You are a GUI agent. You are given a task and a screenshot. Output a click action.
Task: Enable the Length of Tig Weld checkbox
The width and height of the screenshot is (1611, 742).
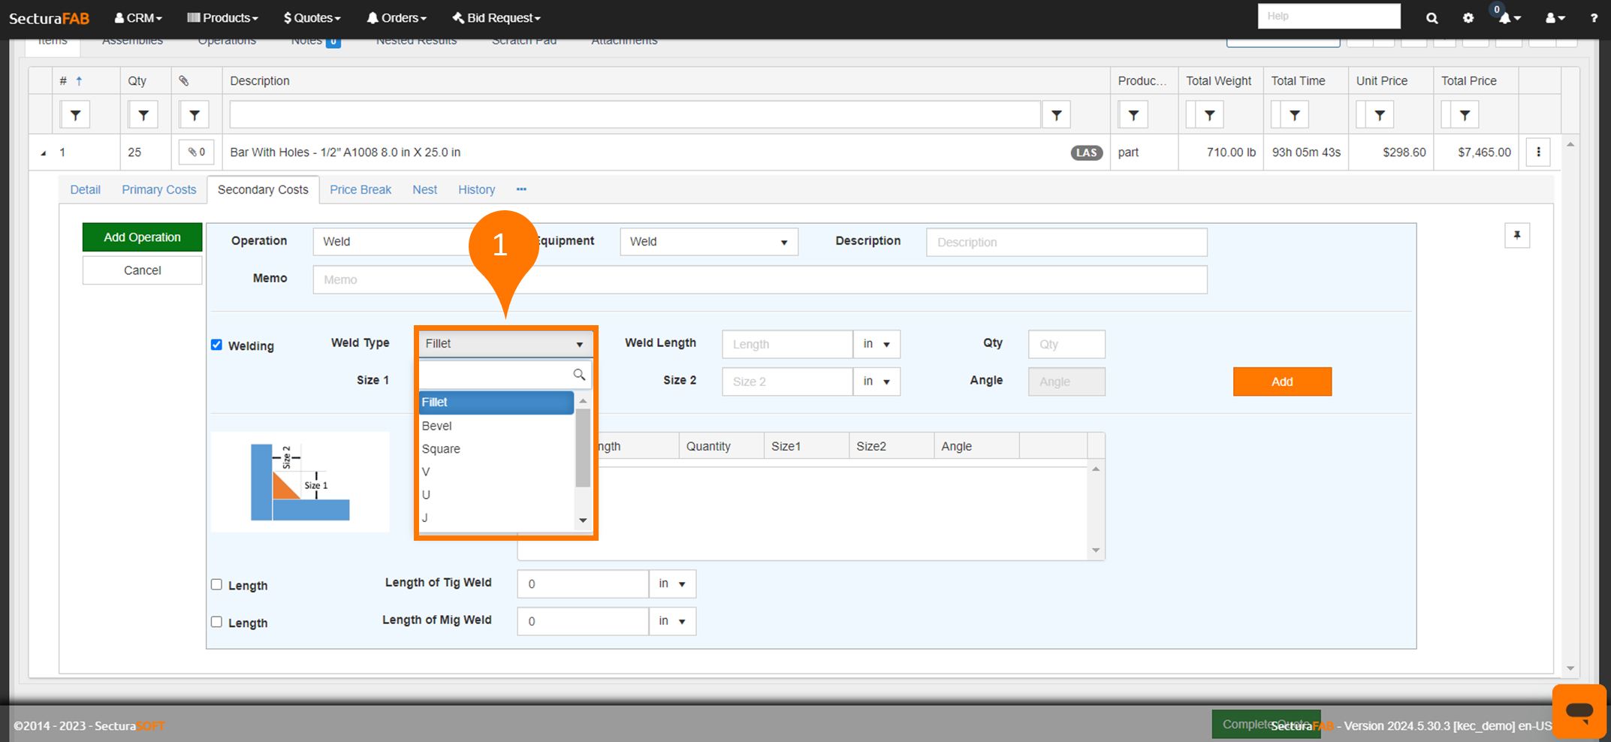[x=217, y=584]
